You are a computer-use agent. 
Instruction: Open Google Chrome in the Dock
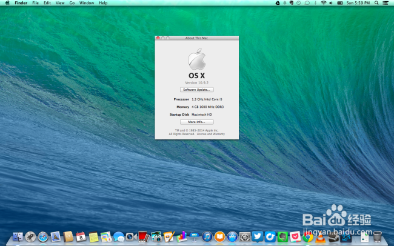click(x=308, y=237)
